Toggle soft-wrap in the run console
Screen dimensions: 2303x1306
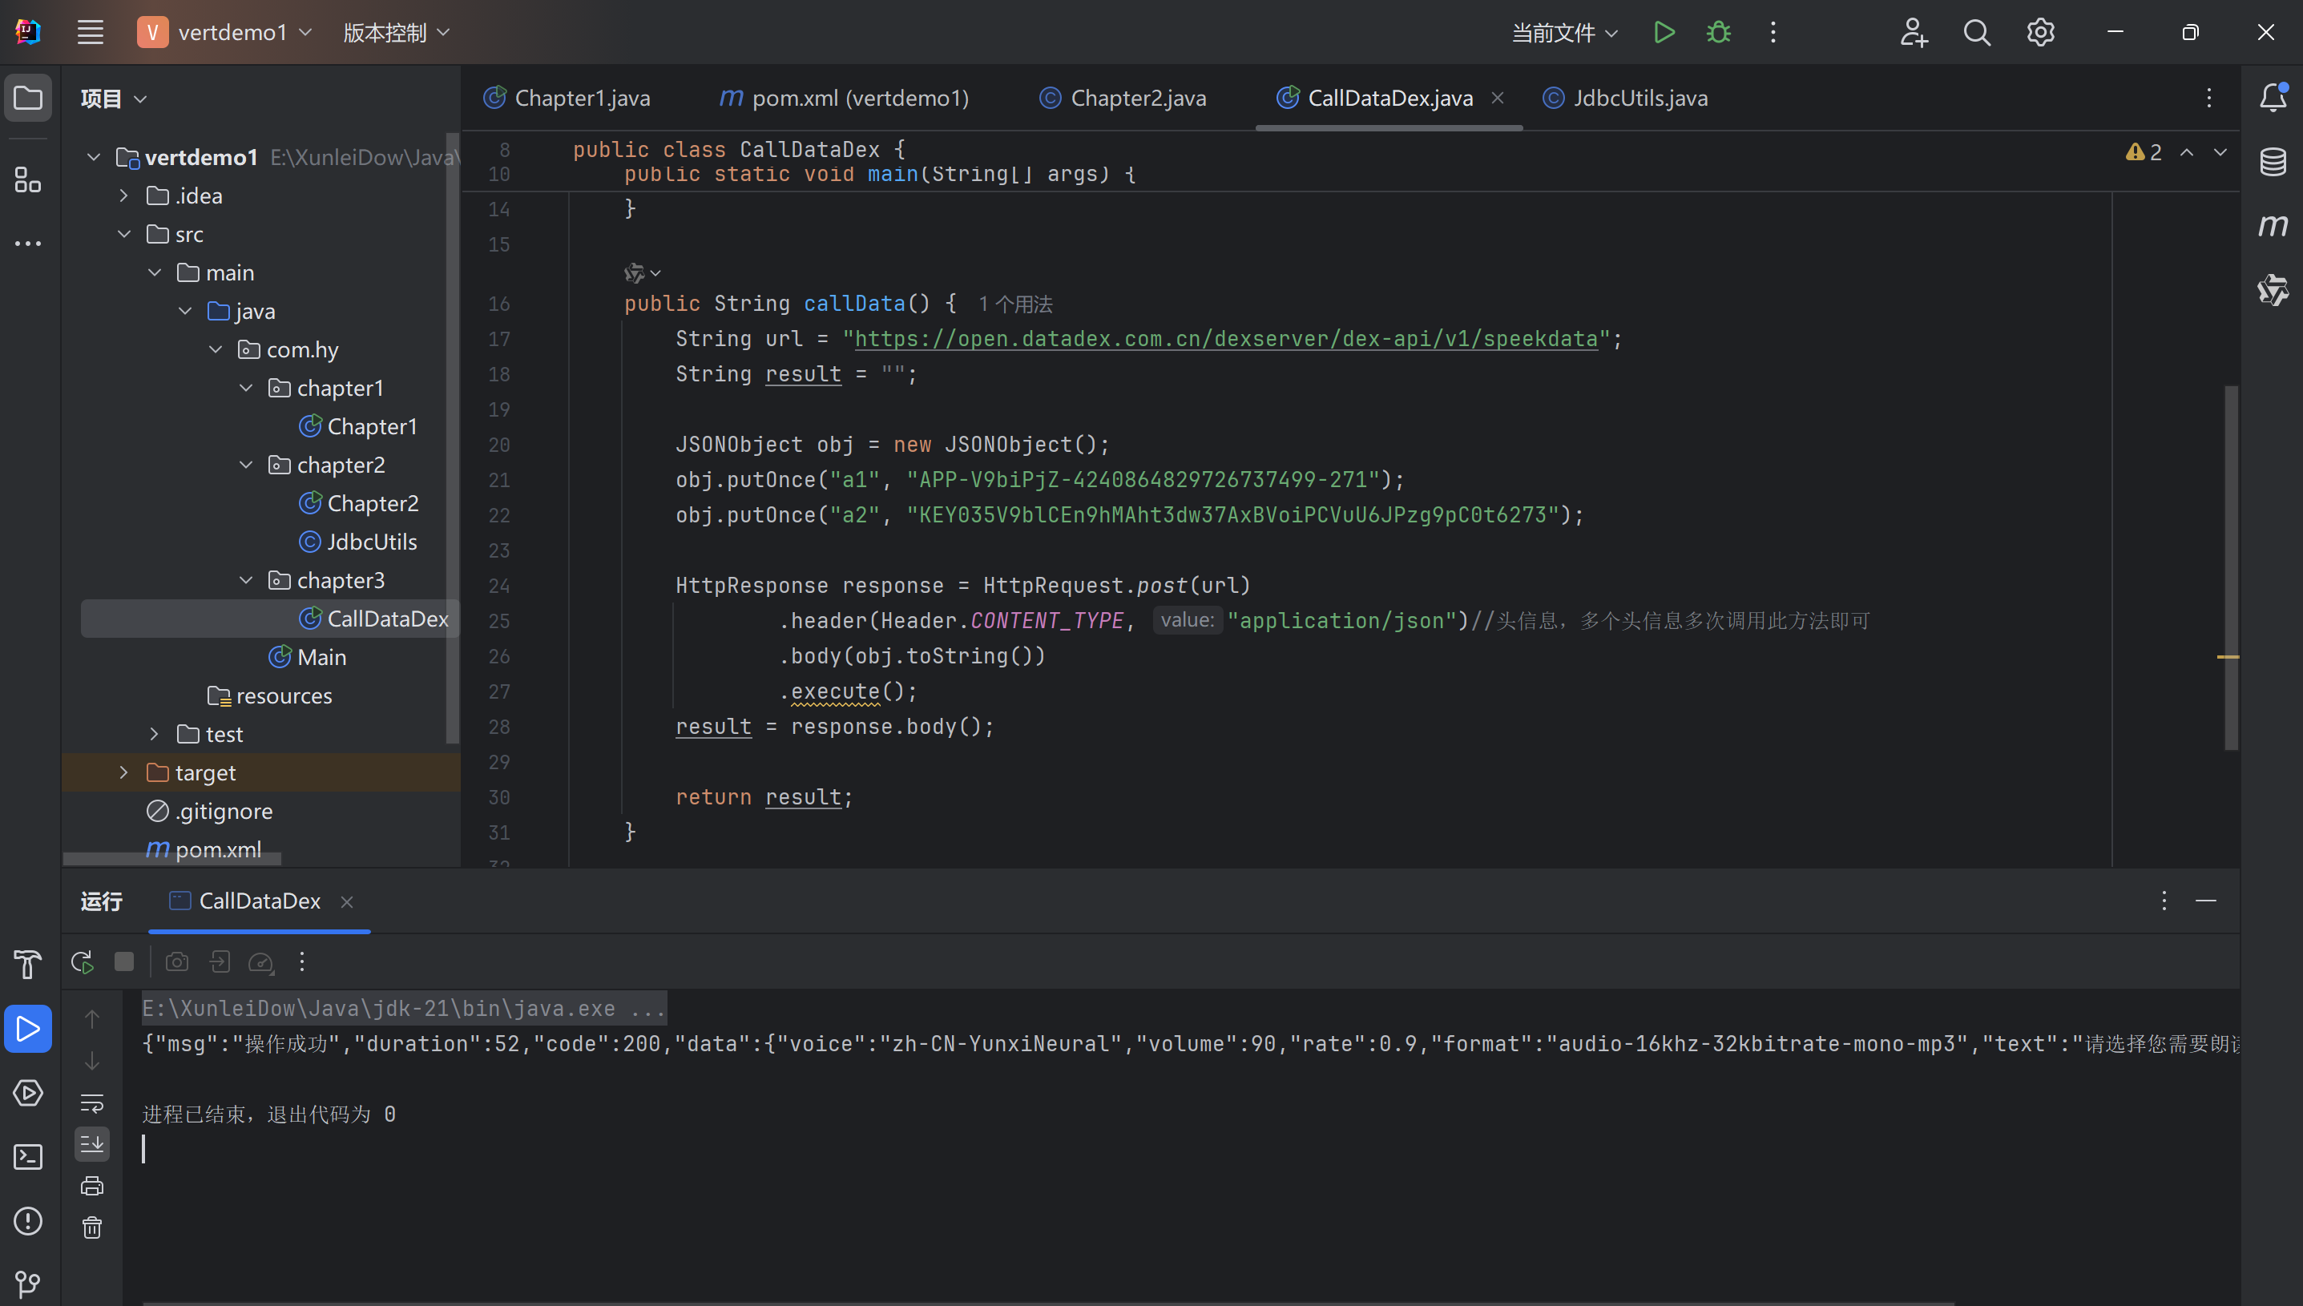pos(92,1102)
